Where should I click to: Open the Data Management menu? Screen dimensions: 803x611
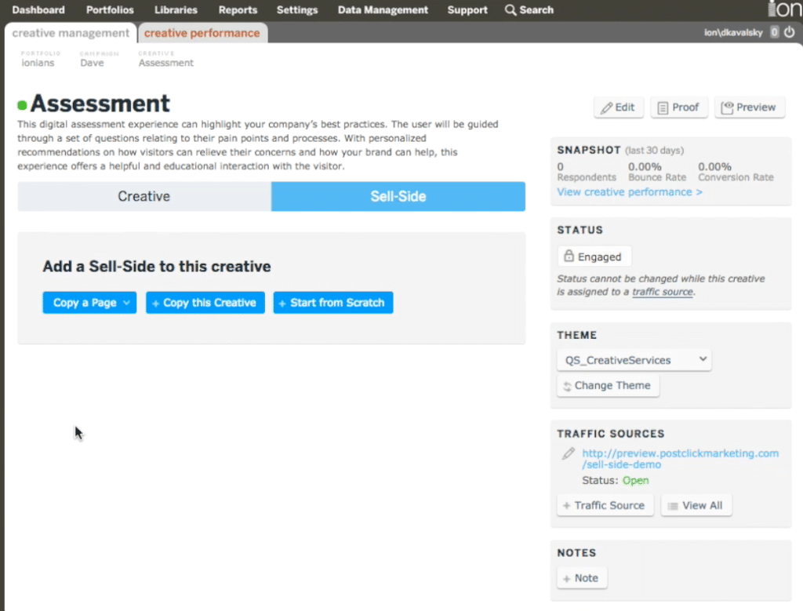(x=383, y=9)
